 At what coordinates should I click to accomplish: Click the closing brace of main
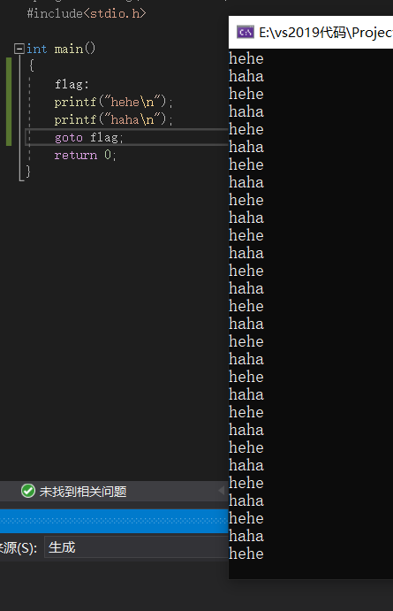(28, 172)
